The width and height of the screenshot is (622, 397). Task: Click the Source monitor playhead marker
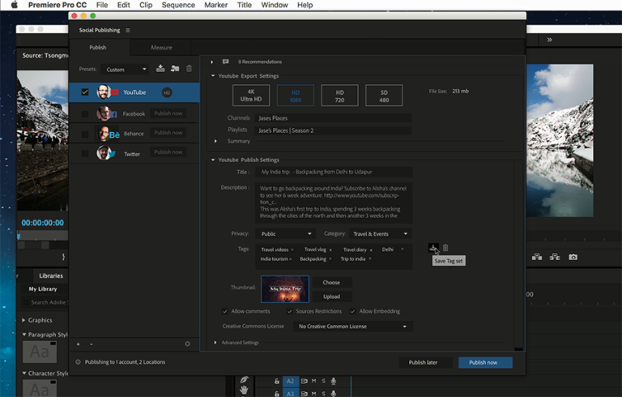[19, 237]
